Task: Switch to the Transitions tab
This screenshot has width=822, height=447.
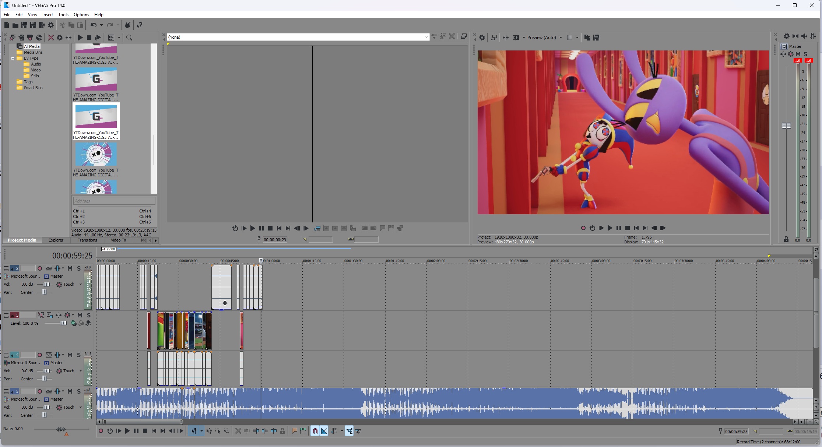Action: point(87,240)
